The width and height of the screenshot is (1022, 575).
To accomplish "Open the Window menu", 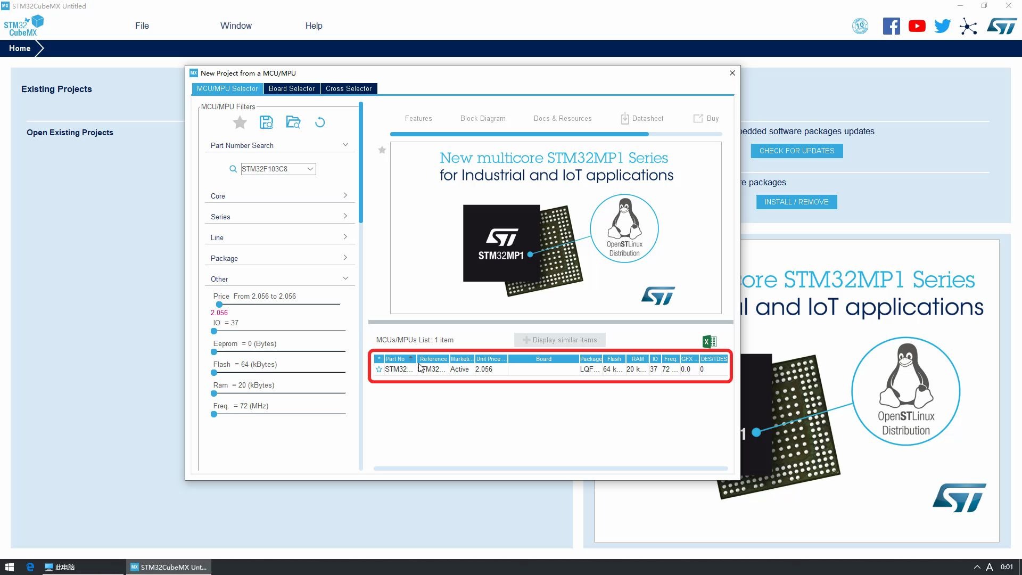I will 236,26.
